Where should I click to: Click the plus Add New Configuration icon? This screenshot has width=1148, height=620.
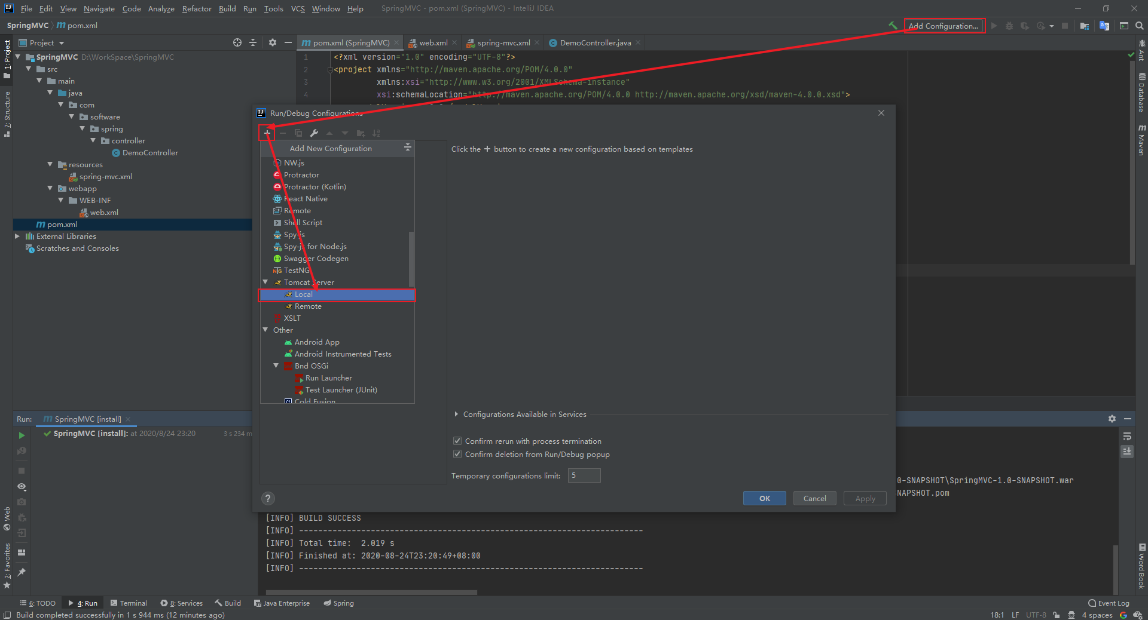pos(267,133)
